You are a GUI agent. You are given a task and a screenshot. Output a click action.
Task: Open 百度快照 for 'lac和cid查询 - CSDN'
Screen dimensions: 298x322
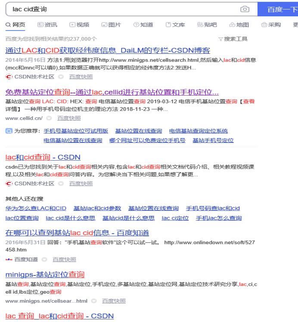coord(81,183)
